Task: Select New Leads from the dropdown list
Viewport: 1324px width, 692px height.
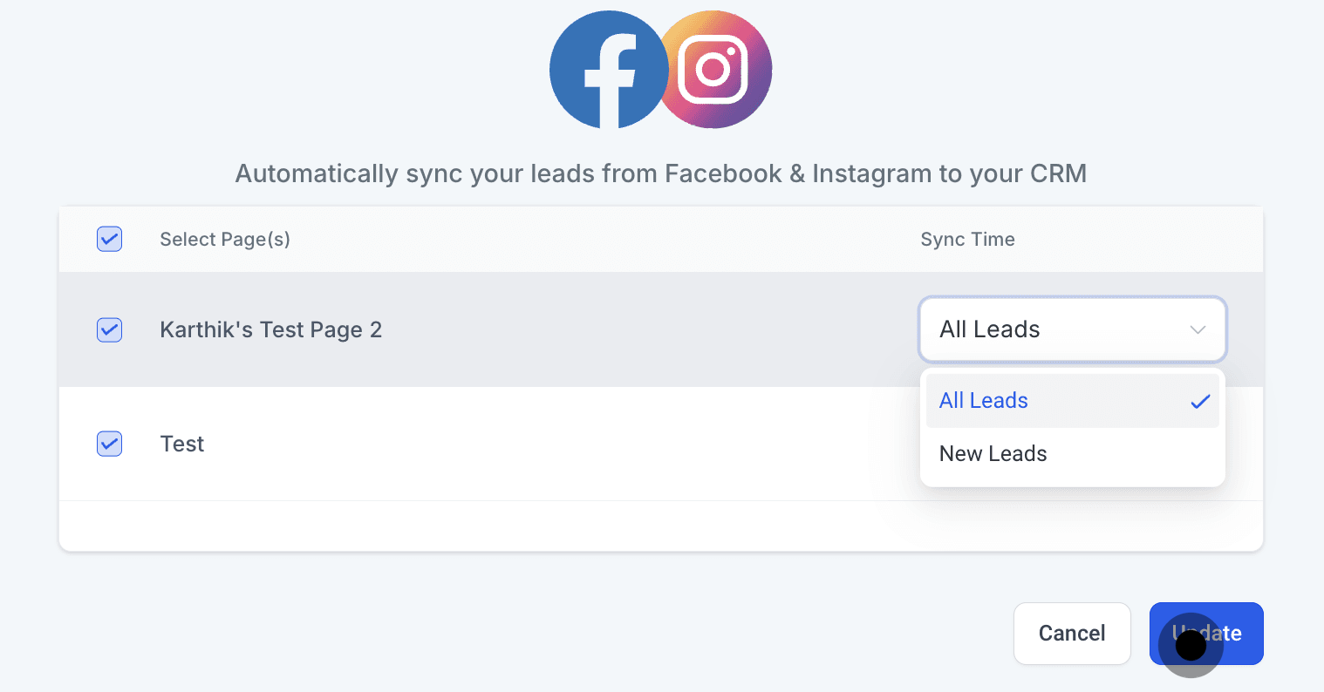Action: pyautogui.click(x=993, y=454)
